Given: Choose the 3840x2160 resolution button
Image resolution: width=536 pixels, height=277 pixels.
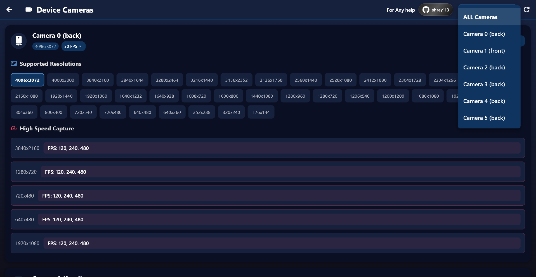Looking at the screenshot, I should click(x=98, y=80).
